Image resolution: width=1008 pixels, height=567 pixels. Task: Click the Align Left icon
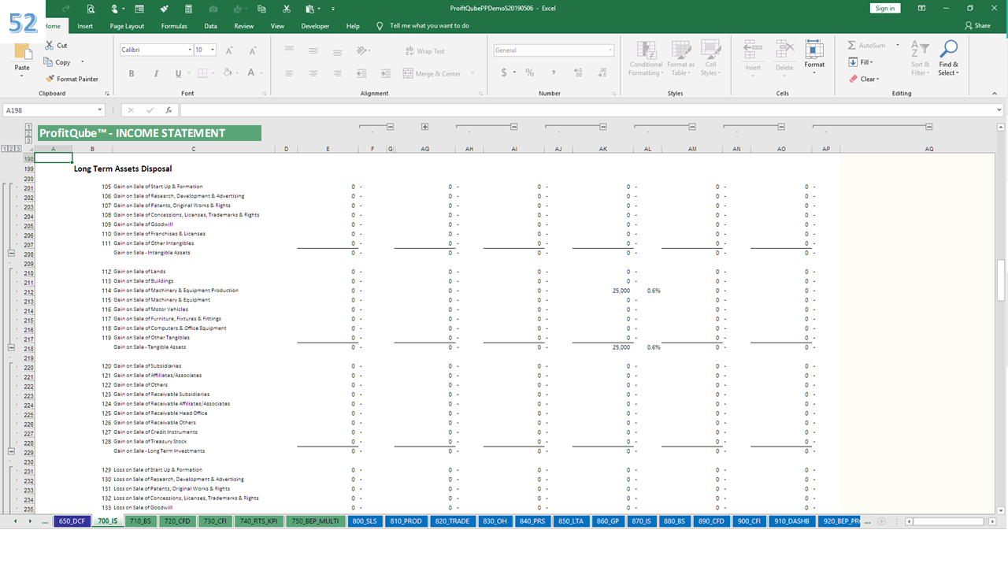289,73
